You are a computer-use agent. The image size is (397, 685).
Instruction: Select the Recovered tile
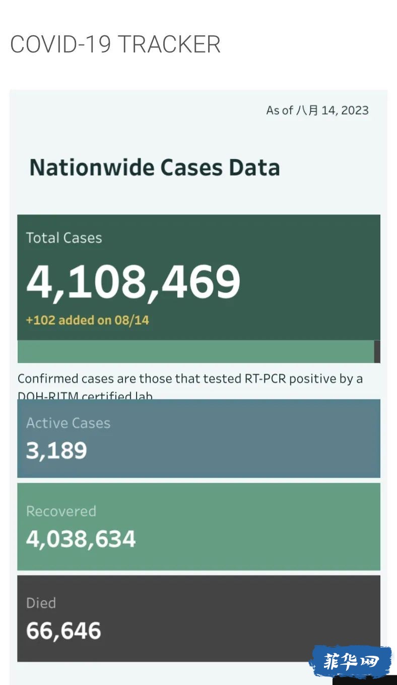198,527
